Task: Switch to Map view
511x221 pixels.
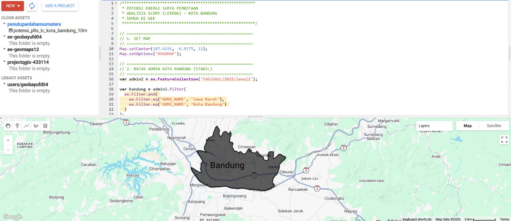Action: [467, 126]
